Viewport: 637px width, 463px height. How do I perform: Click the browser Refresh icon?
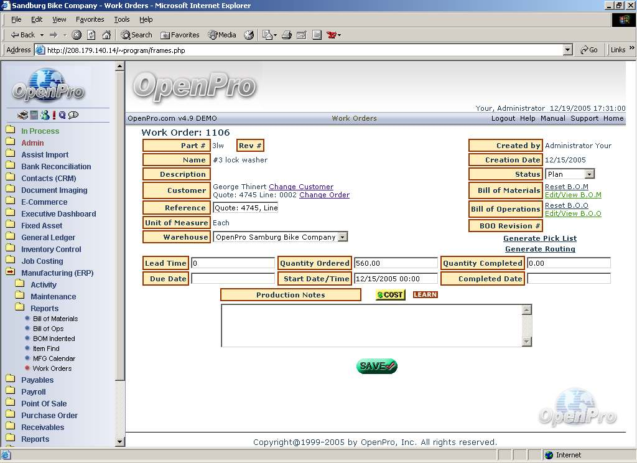tap(91, 35)
